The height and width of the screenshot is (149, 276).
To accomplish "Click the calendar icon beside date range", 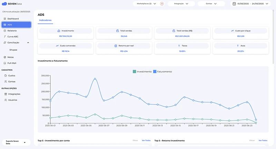I will (x=234, y=4).
